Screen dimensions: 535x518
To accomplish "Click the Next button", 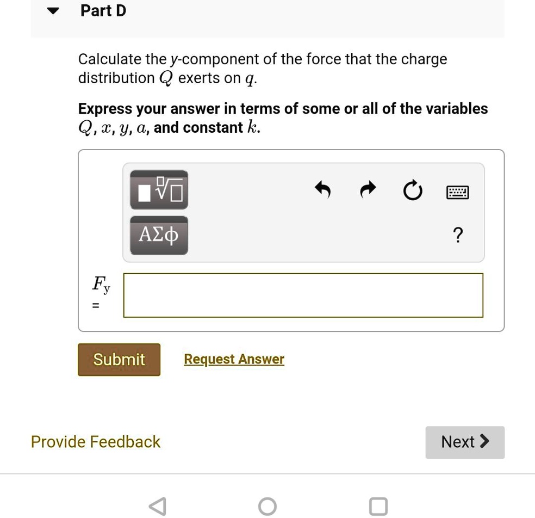I will (x=464, y=442).
